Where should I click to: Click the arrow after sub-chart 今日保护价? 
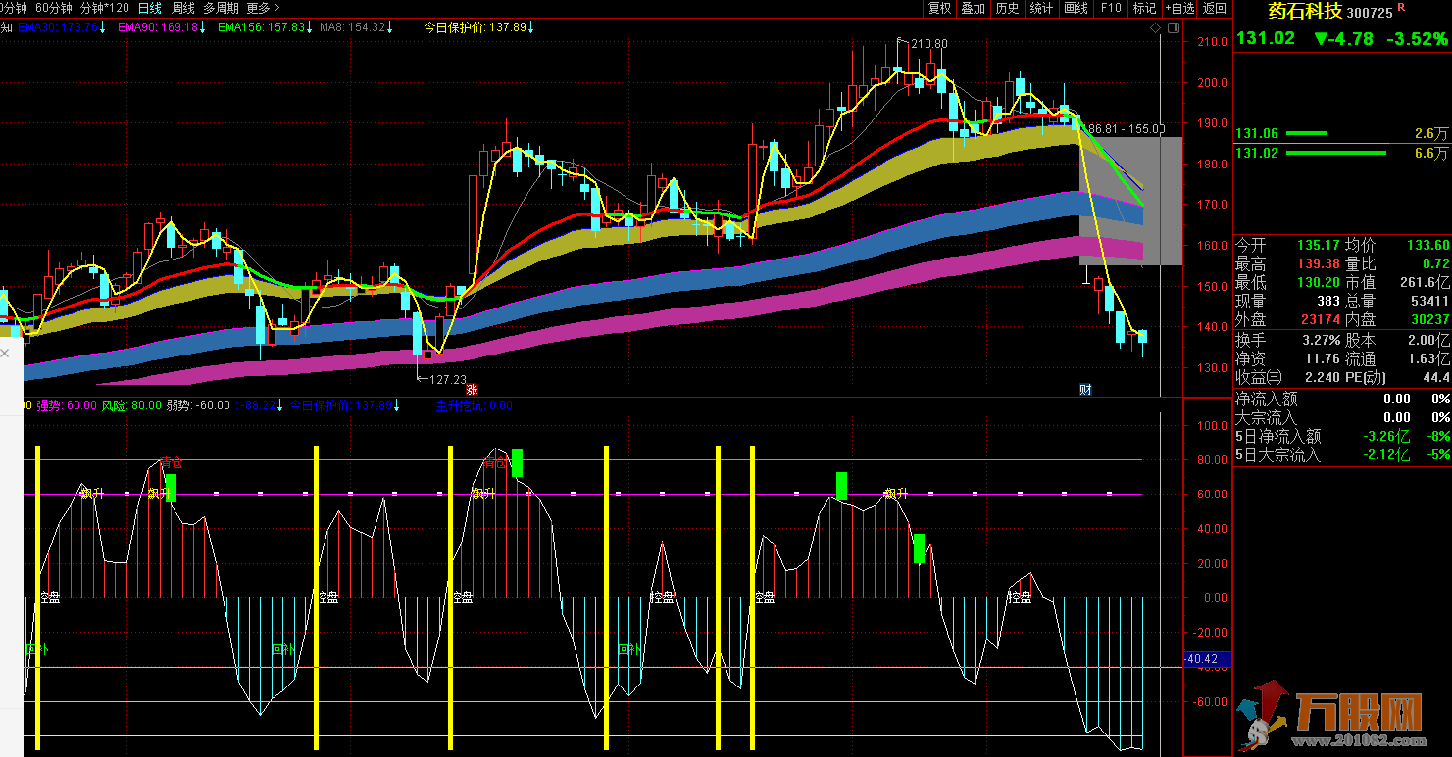coord(396,404)
